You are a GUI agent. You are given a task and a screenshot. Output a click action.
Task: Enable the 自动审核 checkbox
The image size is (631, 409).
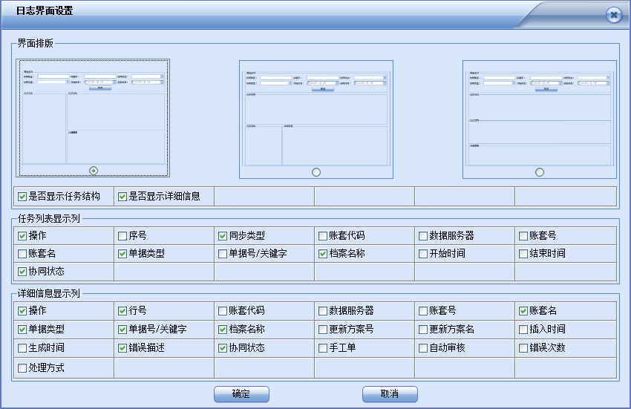click(x=423, y=348)
